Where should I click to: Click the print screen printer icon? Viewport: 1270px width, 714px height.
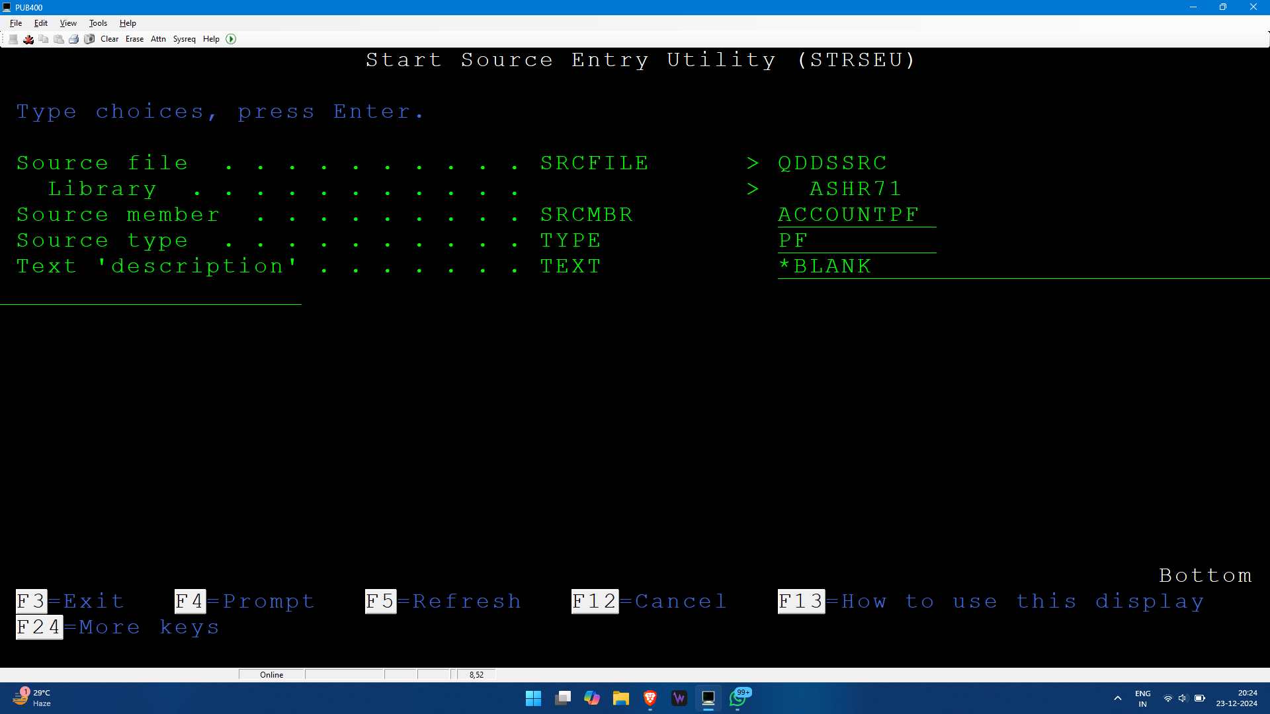tap(74, 39)
